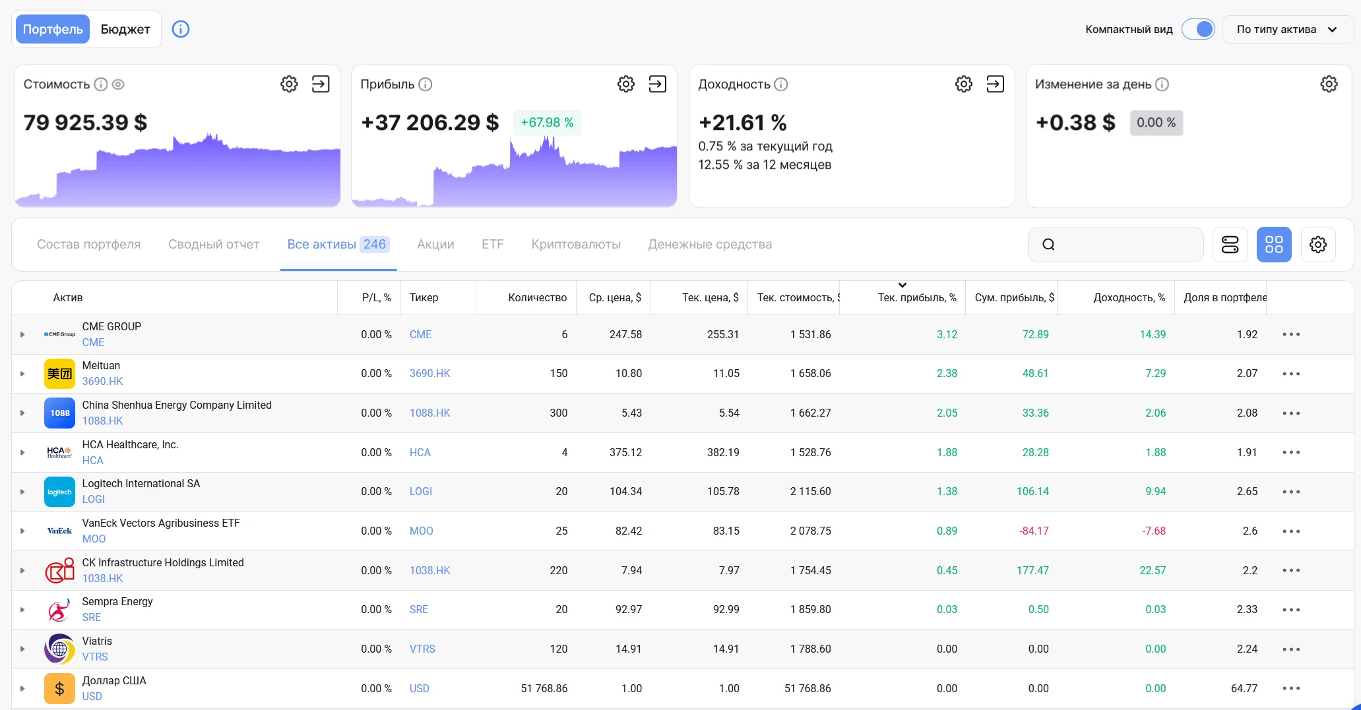Click info icon beside Доходность title
The image size is (1361, 710).
[781, 84]
